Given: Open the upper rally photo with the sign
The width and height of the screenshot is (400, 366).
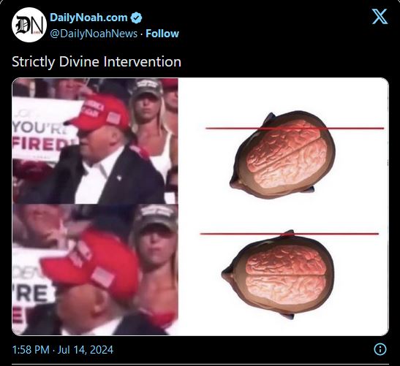Looking at the screenshot, I should click(95, 141).
